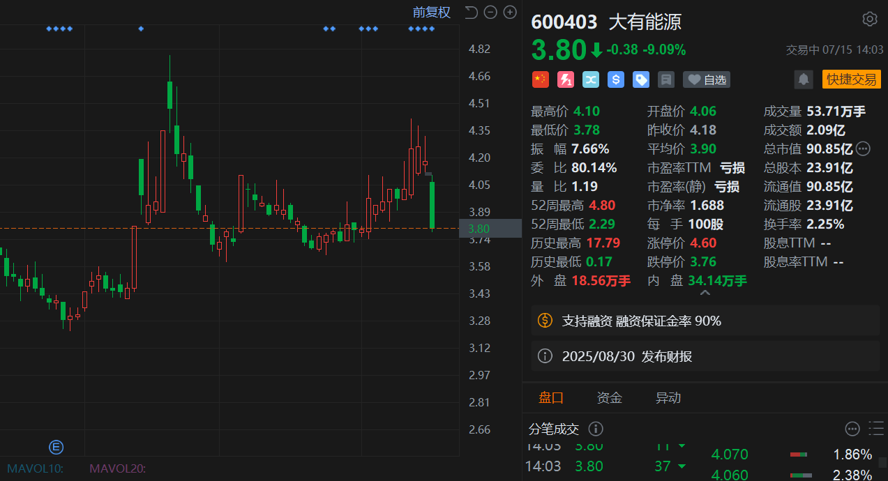Switch to the 异动 tab

668,398
